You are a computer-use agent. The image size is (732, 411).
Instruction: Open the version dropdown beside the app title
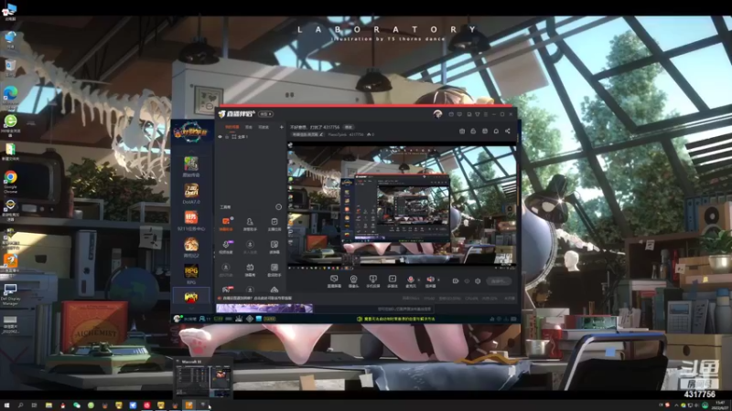click(x=266, y=114)
